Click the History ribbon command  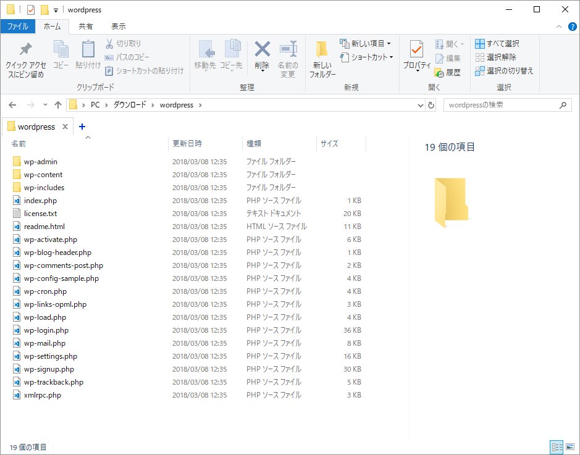pyautogui.click(x=448, y=72)
